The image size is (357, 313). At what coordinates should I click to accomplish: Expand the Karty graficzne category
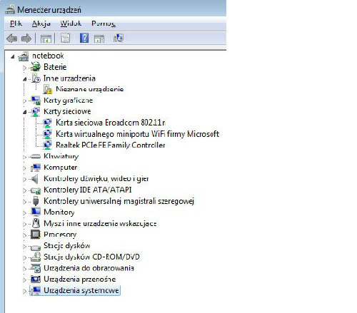point(24,101)
